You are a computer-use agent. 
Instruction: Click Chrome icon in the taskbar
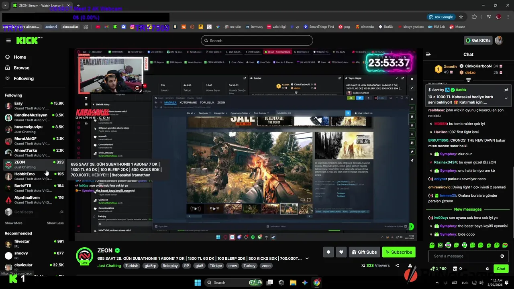[317, 283]
